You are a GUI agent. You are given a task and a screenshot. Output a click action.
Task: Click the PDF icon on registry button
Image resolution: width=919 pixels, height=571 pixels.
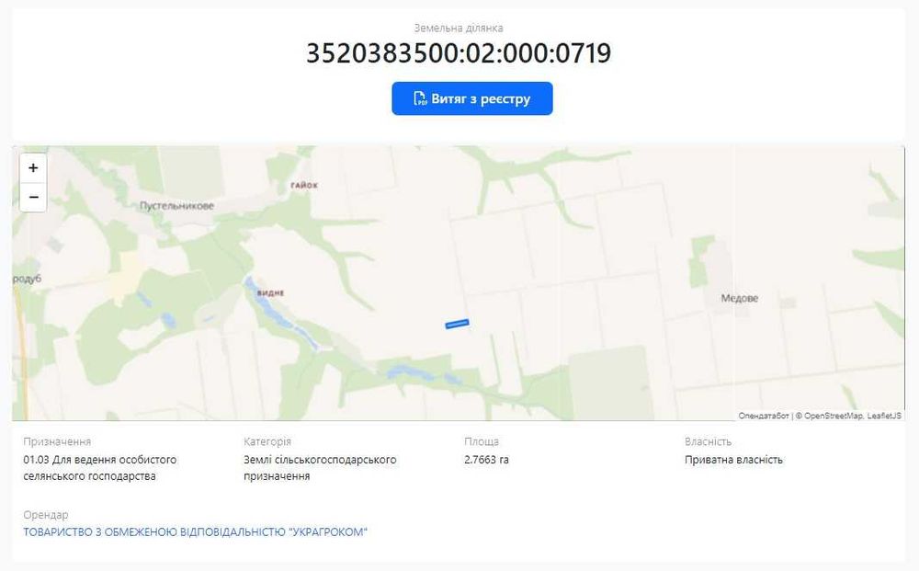pyautogui.click(x=420, y=98)
